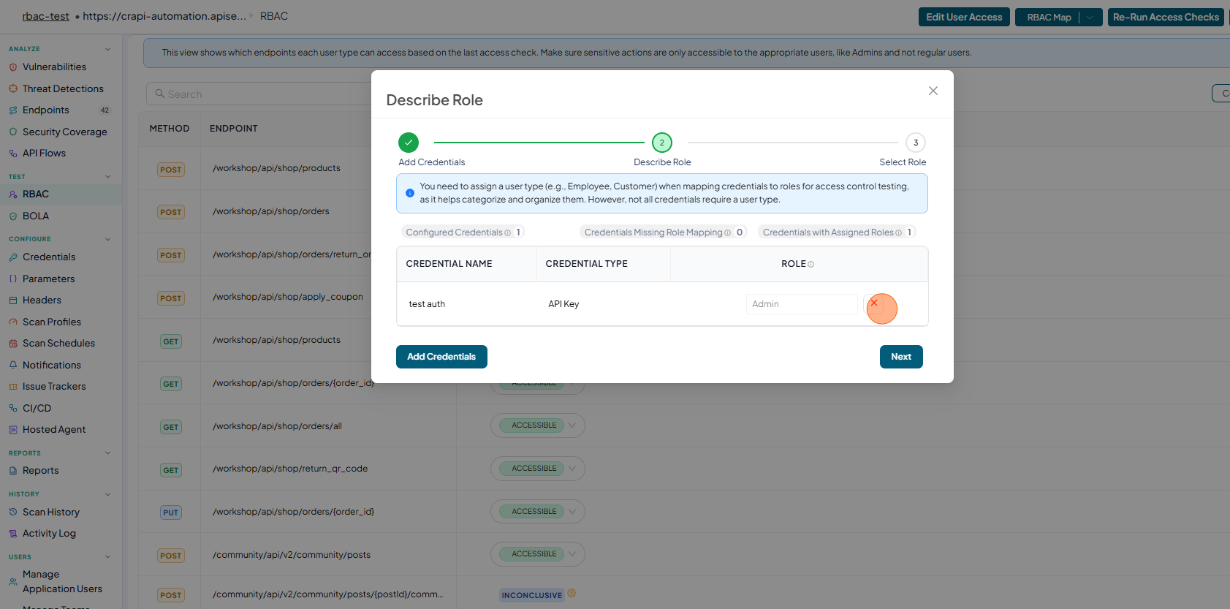1230x609 pixels.
Task: Open Vulnerabilities from sidebar icon
Action: [x=13, y=67]
